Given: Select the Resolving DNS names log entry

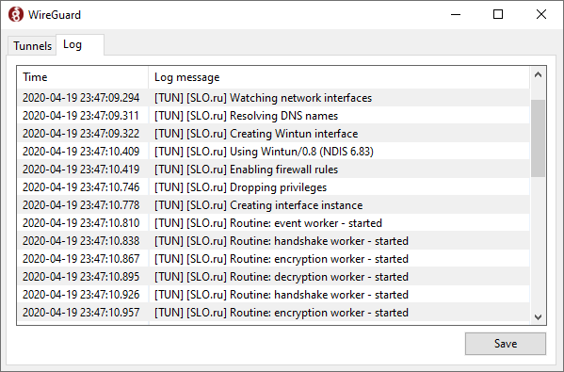Looking at the screenshot, I should point(273,116).
